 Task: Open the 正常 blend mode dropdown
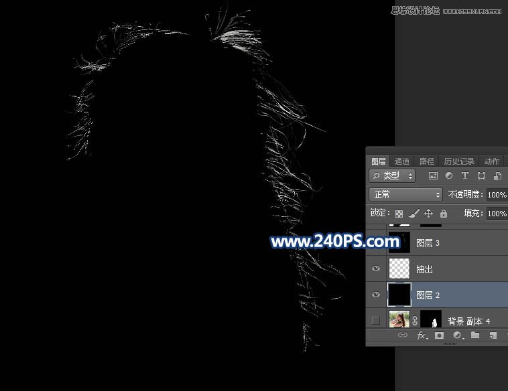click(x=405, y=195)
